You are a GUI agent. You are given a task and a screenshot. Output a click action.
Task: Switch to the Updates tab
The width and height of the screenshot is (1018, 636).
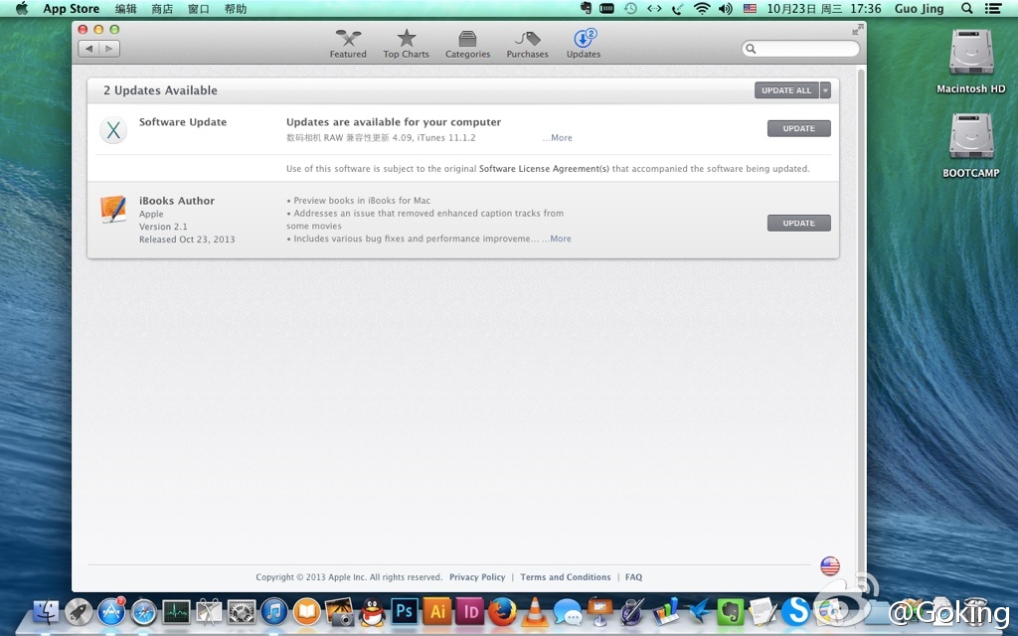(583, 44)
